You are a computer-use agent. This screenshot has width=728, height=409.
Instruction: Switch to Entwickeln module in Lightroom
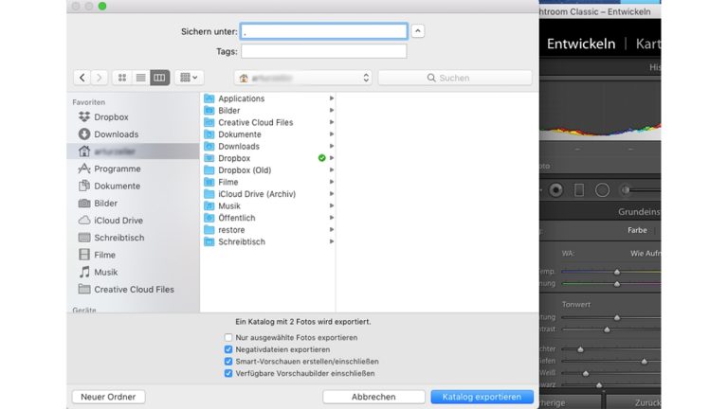click(580, 44)
